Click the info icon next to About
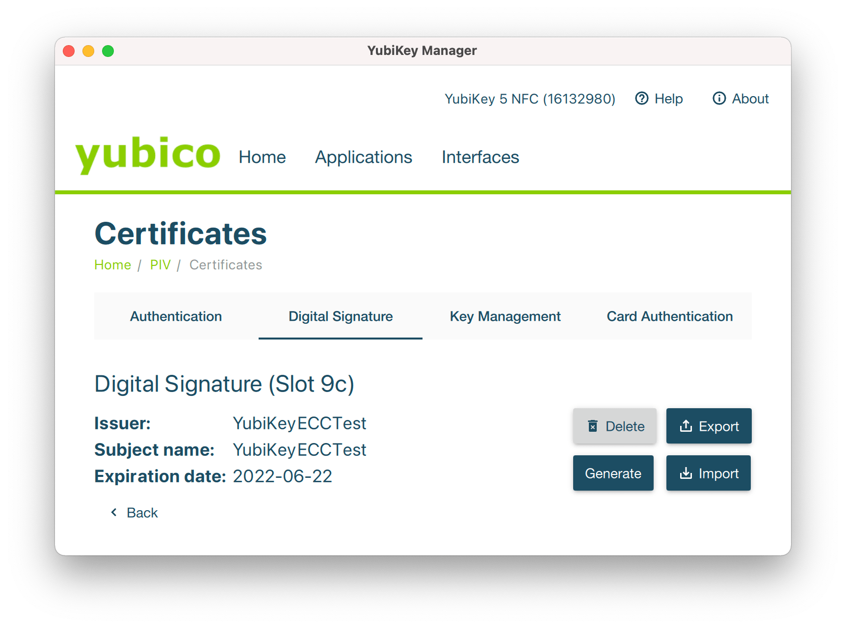846x628 pixels. coord(719,98)
